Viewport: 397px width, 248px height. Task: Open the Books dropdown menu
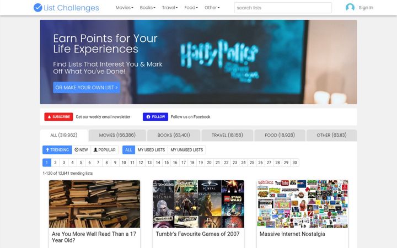tap(148, 8)
